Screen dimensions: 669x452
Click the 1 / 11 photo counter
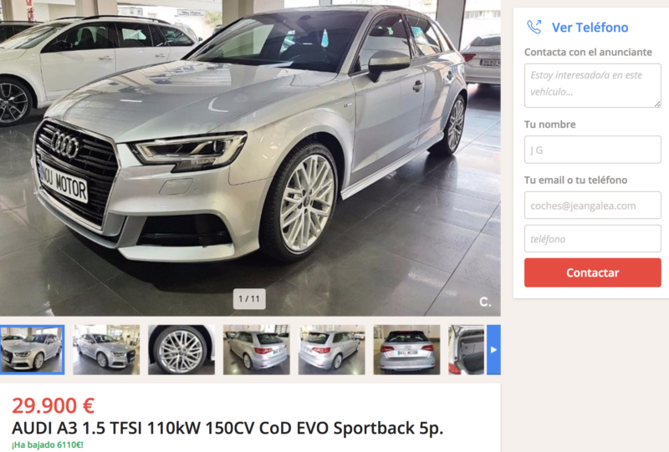click(x=249, y=299)
